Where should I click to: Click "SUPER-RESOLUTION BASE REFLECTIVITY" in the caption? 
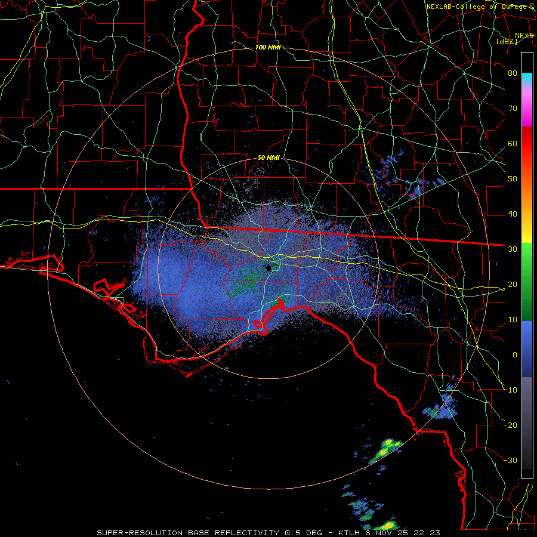[x=188, y=533]
